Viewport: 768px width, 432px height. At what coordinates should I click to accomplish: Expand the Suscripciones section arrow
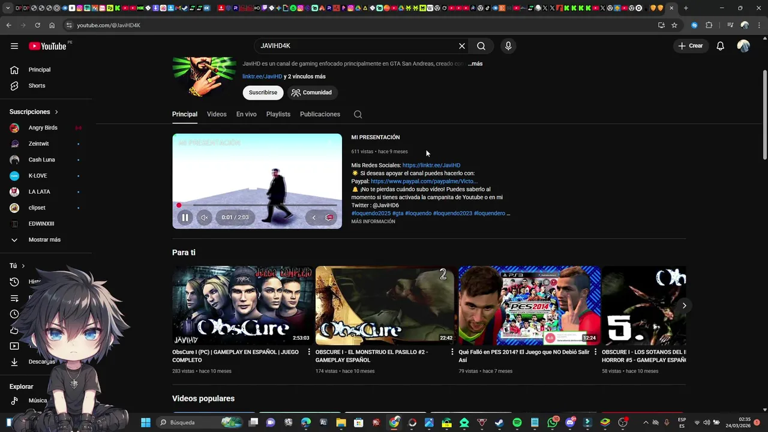point(56,112)
